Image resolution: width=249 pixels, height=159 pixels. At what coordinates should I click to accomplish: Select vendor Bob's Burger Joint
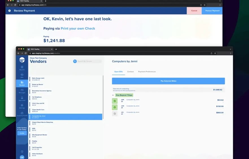tap(65, 79)
